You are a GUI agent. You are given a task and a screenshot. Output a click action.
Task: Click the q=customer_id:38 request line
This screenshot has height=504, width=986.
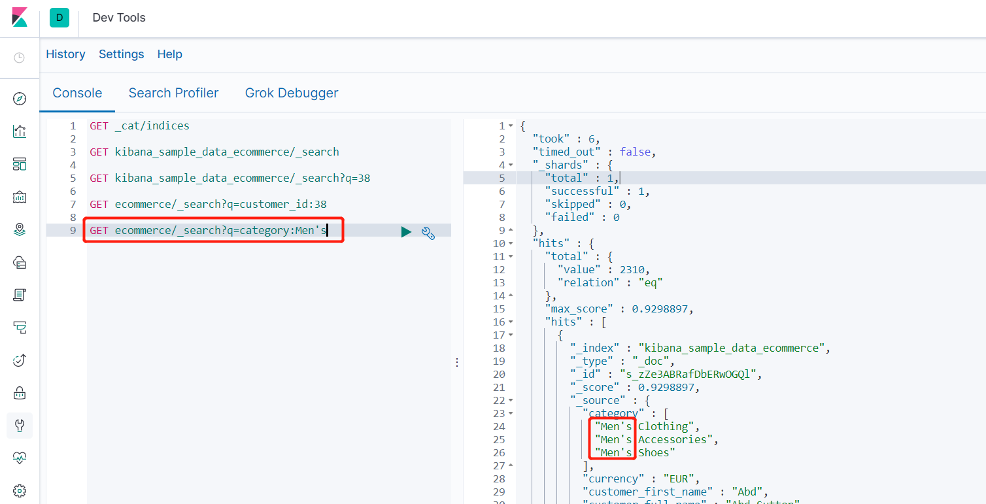tap(208, 204)
